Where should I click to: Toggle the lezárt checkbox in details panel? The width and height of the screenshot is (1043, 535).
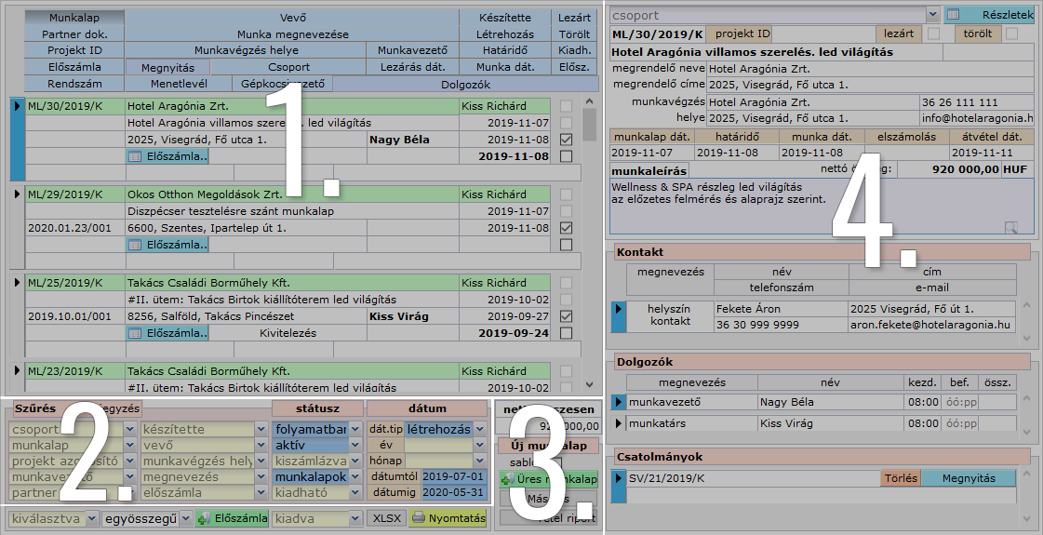pos(934,33)
